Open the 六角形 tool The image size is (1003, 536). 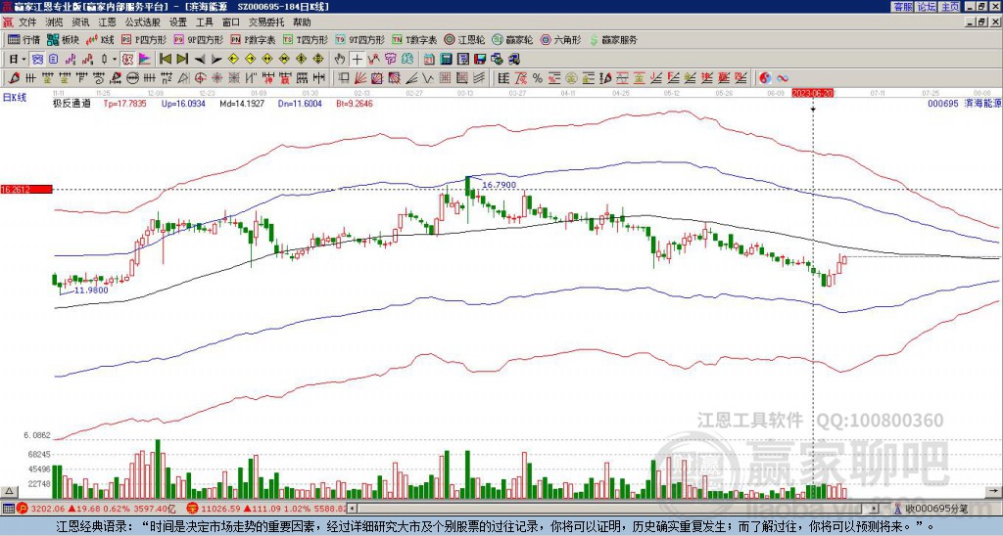(561, 39)
